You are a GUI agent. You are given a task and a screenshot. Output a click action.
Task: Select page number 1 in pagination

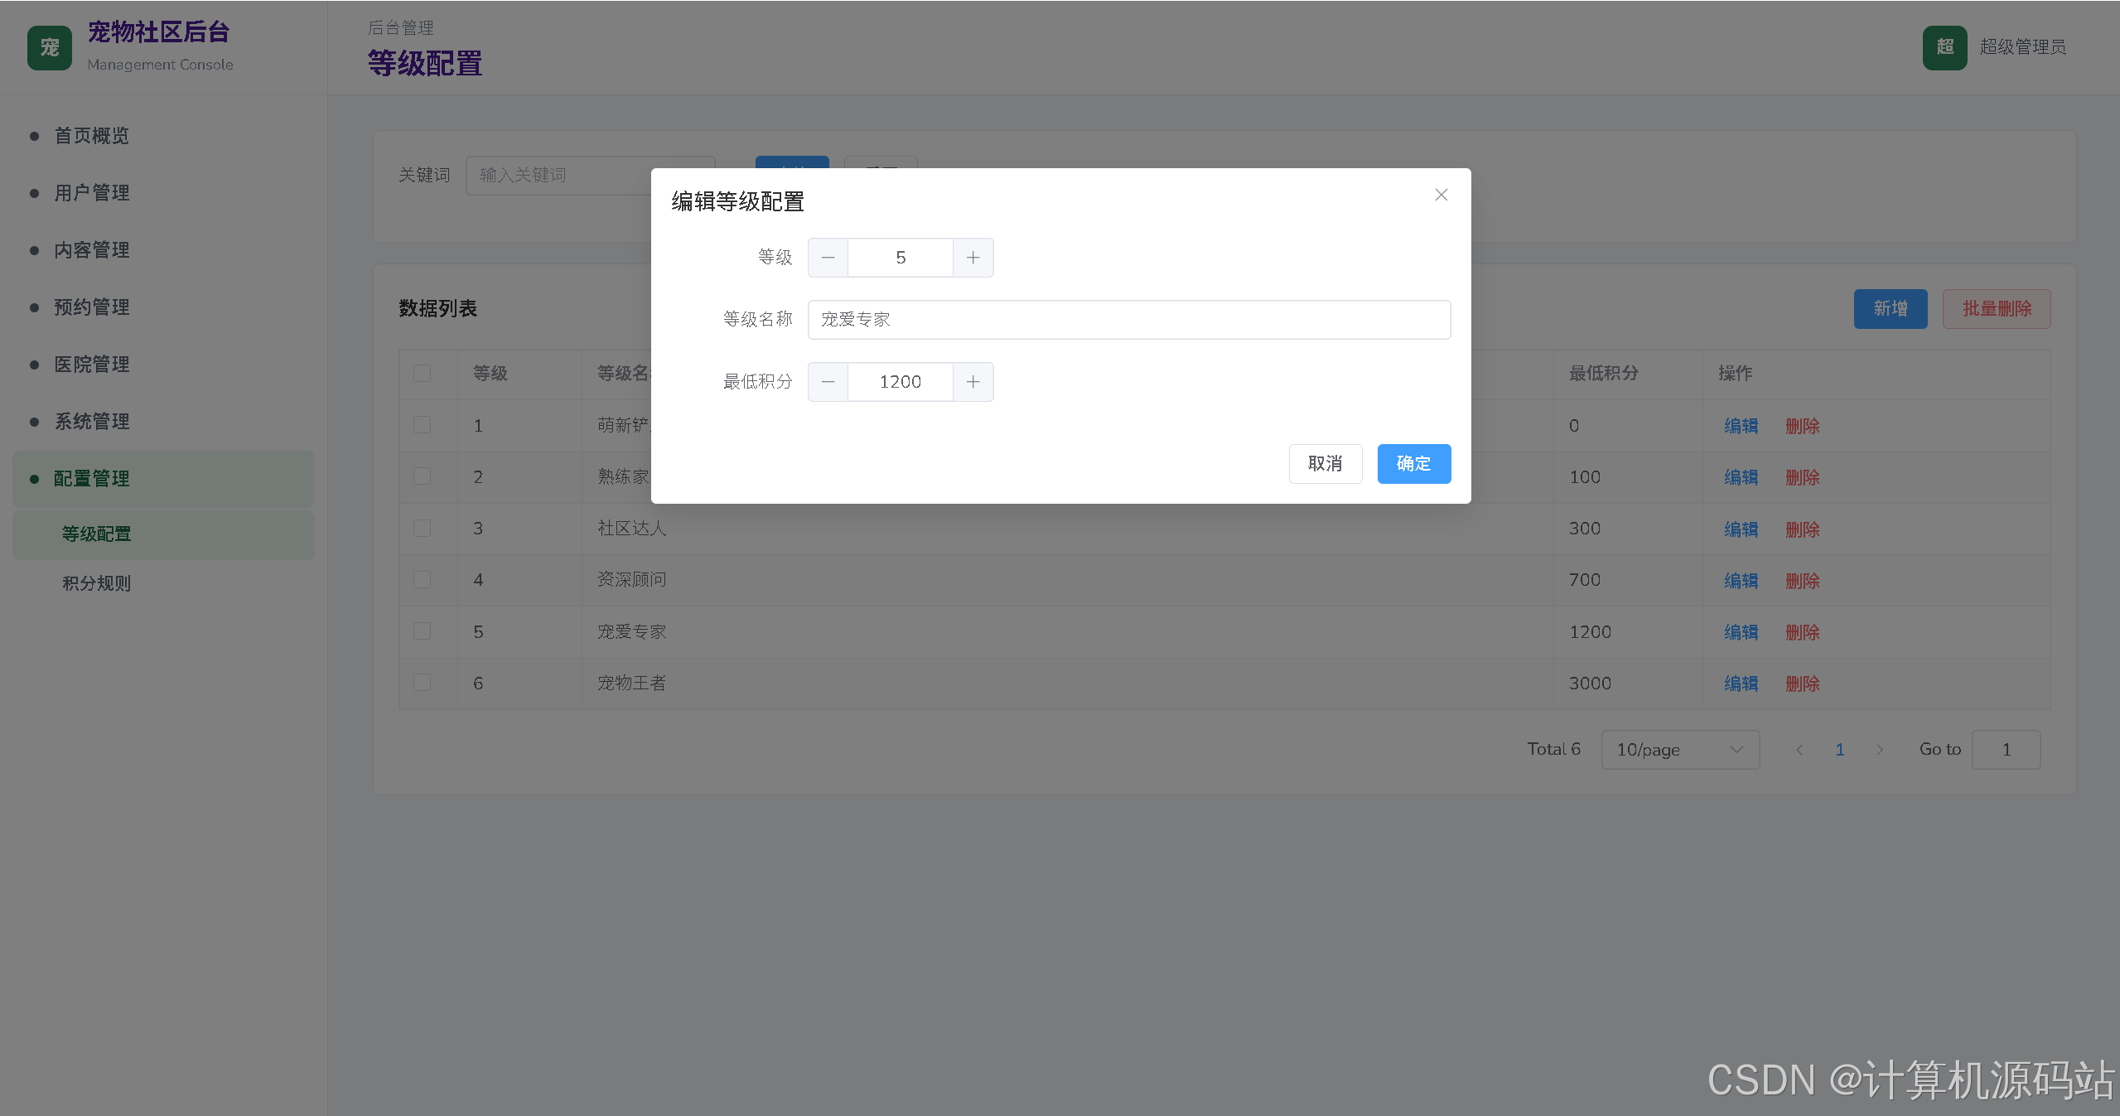tap(1839, 750)
